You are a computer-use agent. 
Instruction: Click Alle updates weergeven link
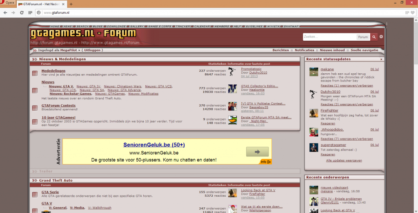[x=344, y=160]
